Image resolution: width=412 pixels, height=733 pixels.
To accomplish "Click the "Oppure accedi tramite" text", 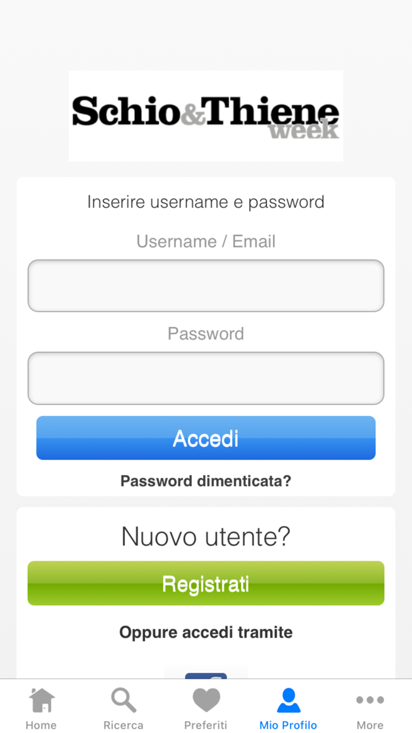I will tap(206, 633).
